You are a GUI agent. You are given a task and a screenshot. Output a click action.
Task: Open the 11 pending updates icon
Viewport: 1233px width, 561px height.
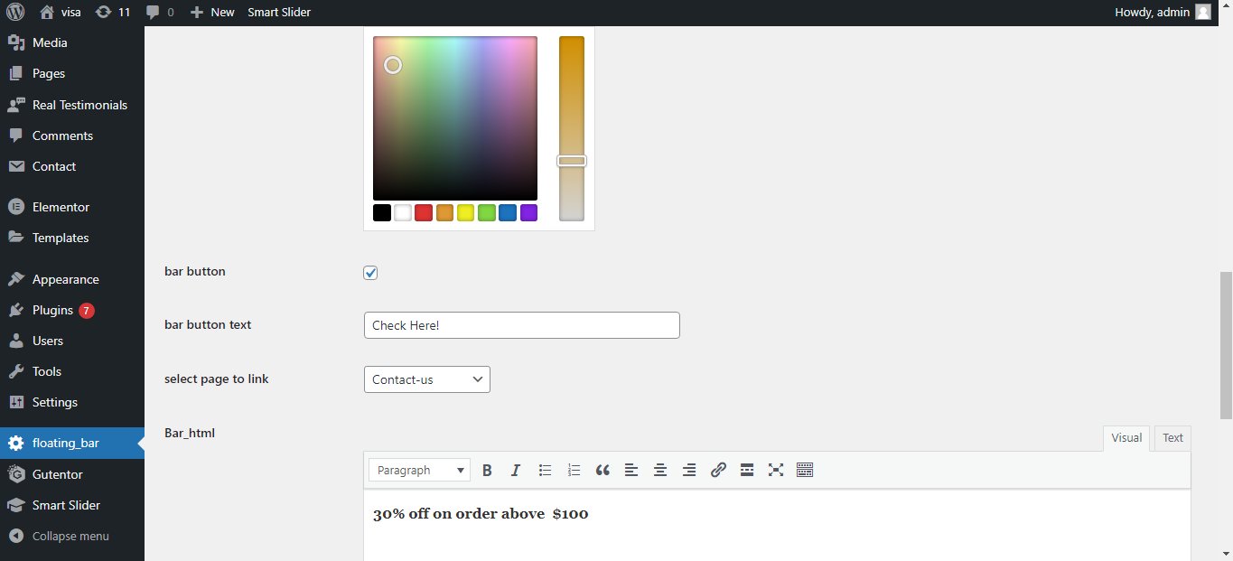pos(113,13)
